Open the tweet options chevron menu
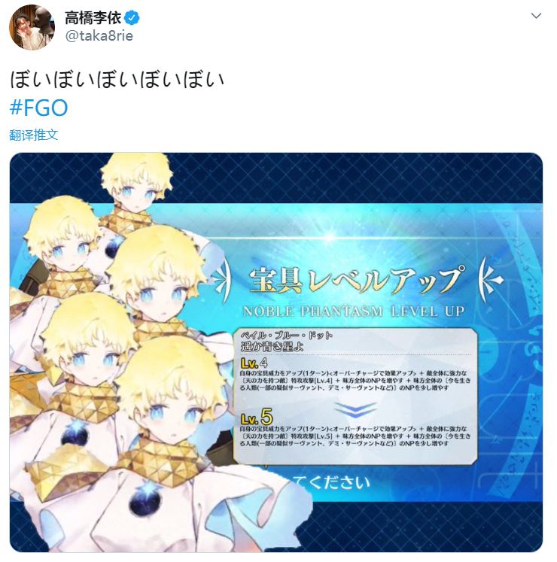557x562 pixels. pyautogui.click(x=536, y=16)
